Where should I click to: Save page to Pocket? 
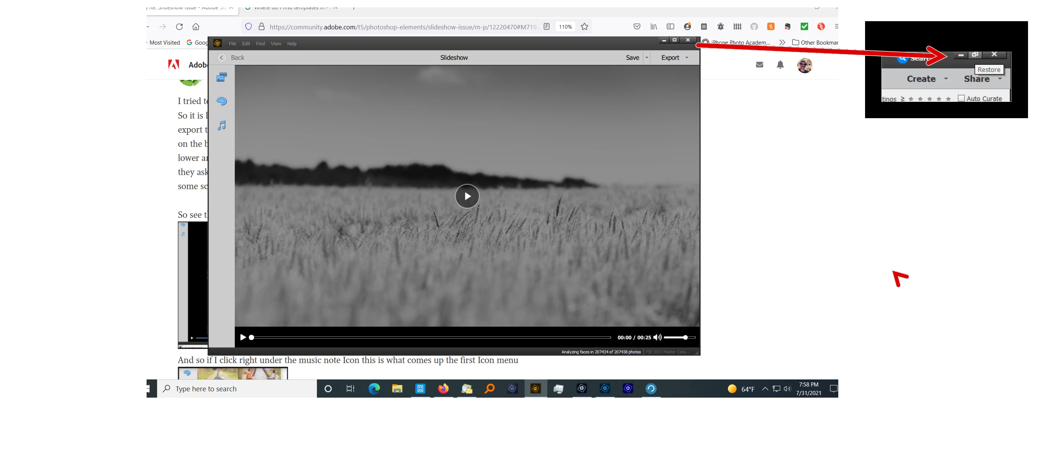(x=637, y=27)
